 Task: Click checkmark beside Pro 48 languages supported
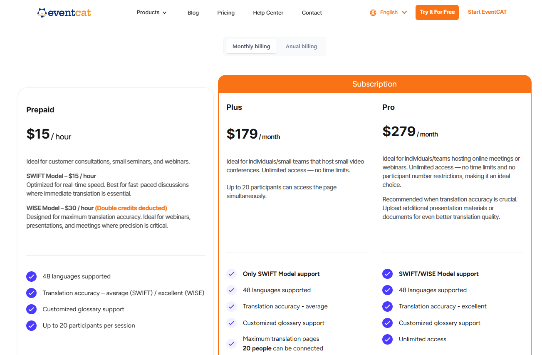[387, 290]
